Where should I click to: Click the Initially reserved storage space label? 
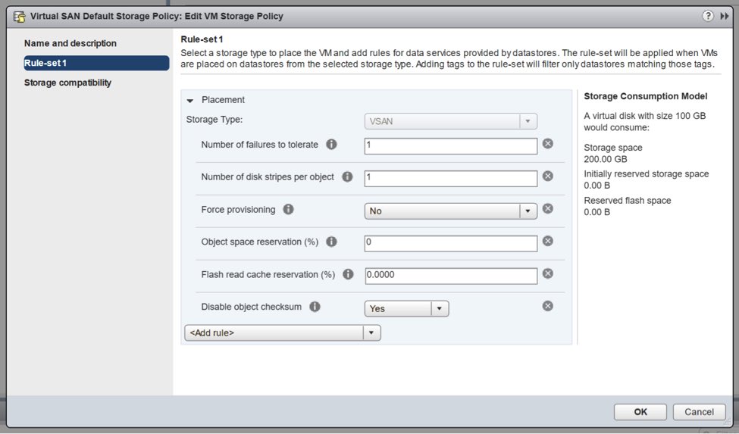point(647,173)
